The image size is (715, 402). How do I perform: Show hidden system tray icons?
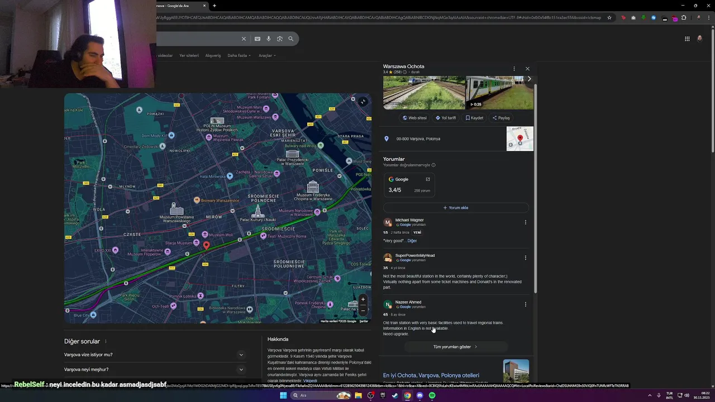tap(650, 395)
